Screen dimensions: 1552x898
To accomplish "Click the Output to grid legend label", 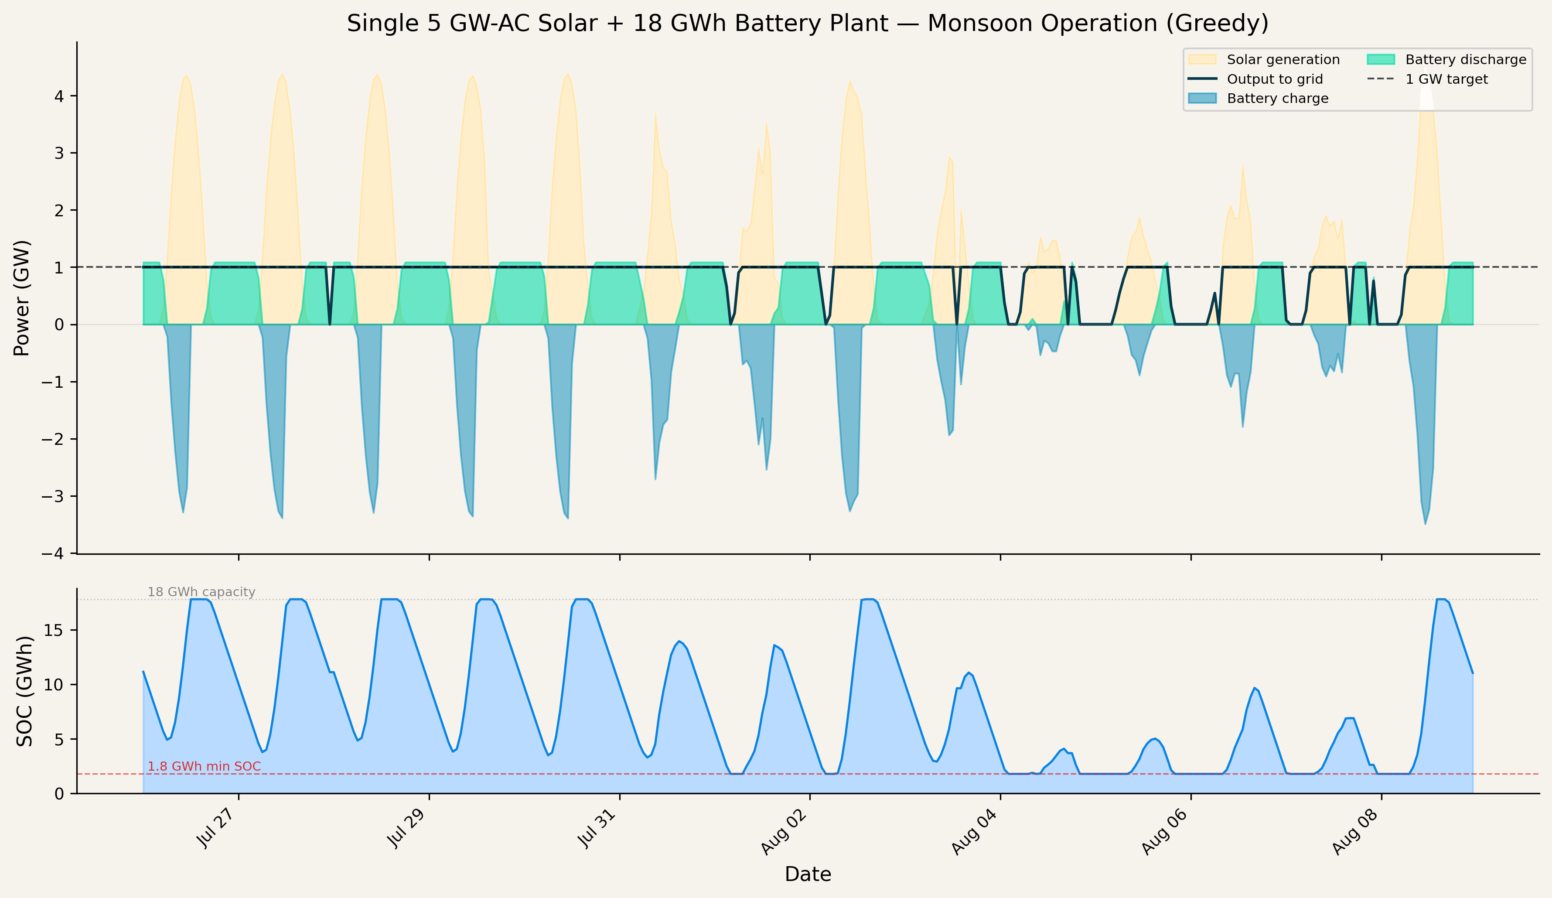I will (x=1275, y=79).
